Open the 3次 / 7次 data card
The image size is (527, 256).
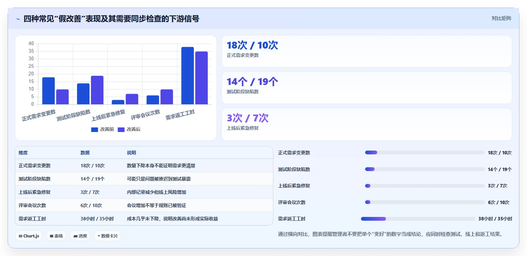(367, 124)
